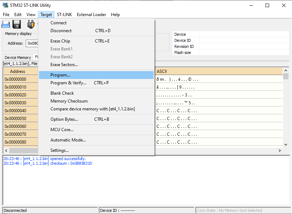Select address row 0x00000080
292x214 pixels.
click(x=21, y=142)
